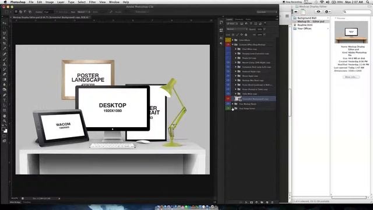The image size is (373, 210).
Task: Click the lock all icon in Layers panel
Action: click(x=246, y=35)
